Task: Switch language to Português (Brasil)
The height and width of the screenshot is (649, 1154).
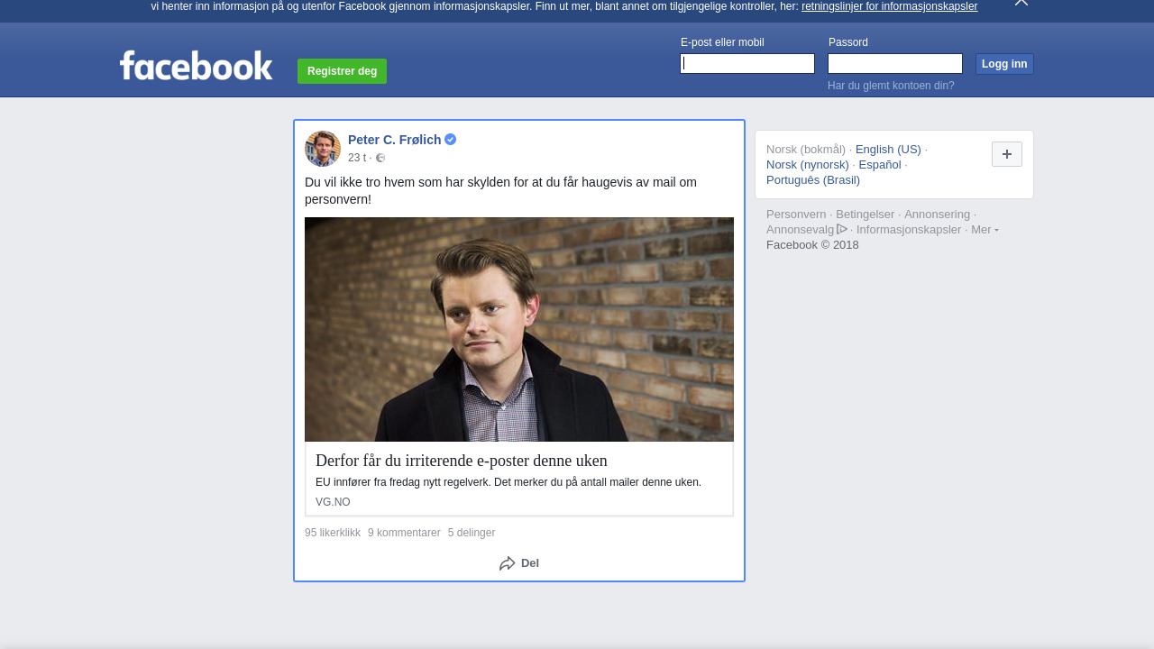Action: [813, 180]
